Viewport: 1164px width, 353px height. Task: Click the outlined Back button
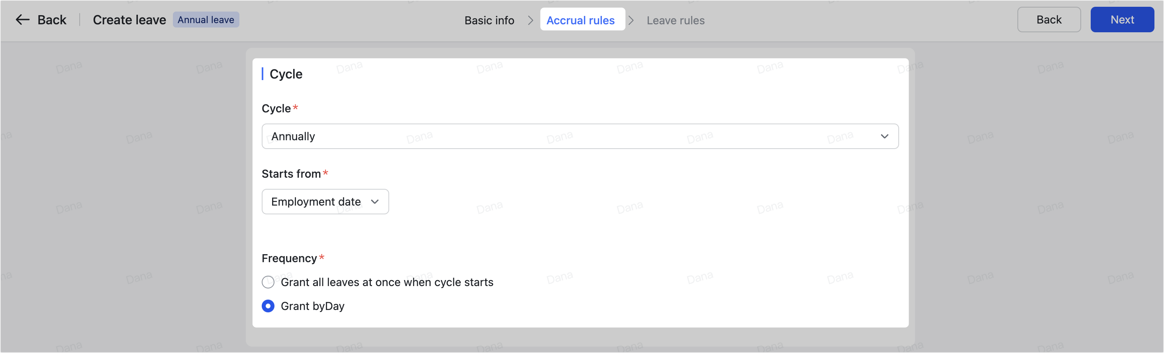point(1049,20)
